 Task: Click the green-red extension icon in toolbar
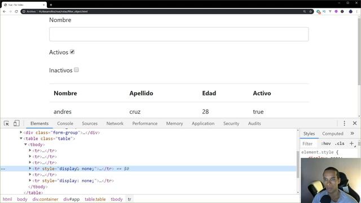[x=318, y=11]
